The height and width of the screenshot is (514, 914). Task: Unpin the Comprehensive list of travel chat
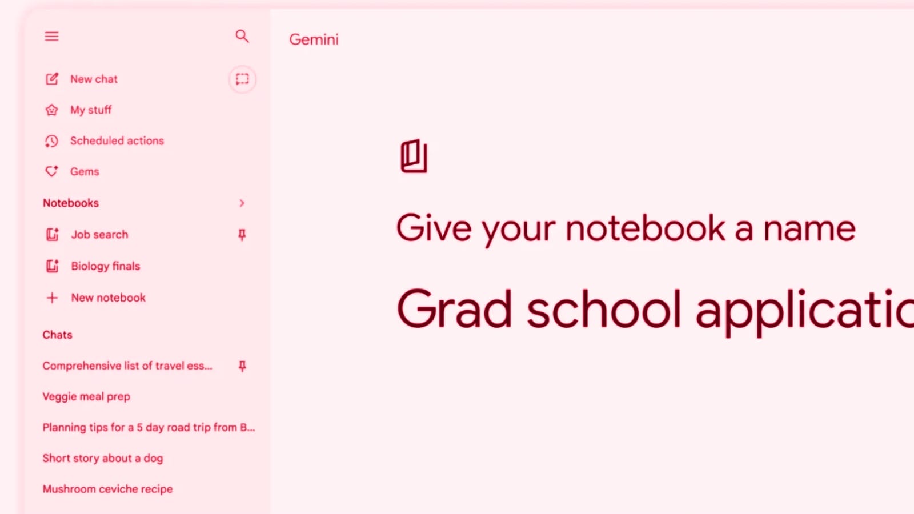tap(242, 366)
